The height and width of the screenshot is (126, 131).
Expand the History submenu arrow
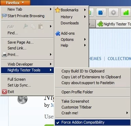click(x=85, y=17)
